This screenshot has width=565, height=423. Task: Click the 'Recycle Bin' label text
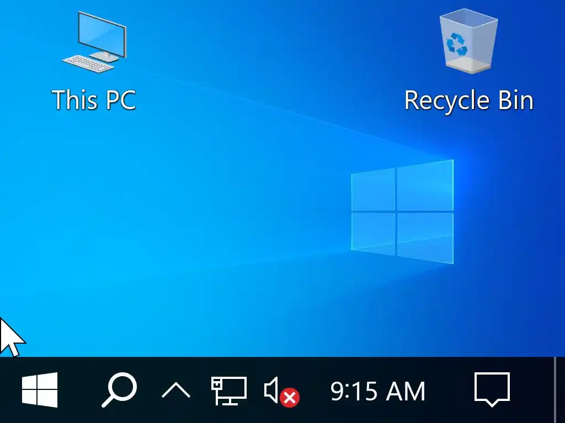point(469,100)
